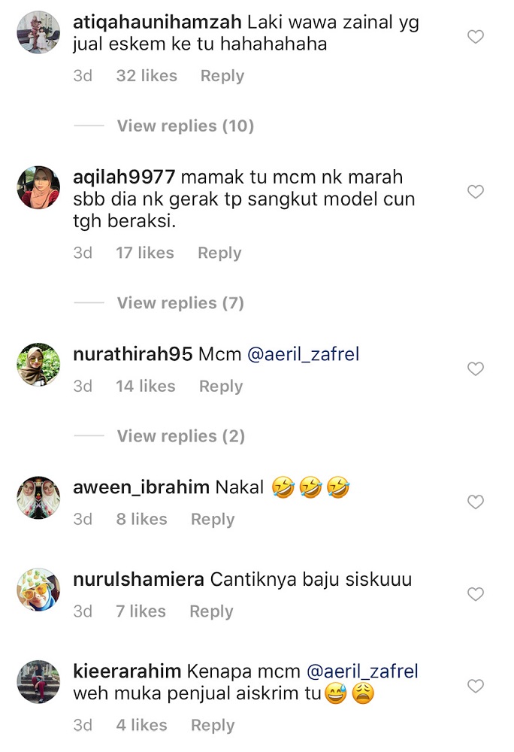The image size is (514, 752).
Task: Expand View replies (10)
Action: click(186, 126)
